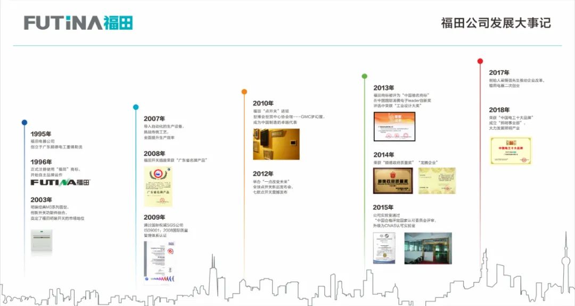The height and width of the screenshot is (306, 575).
Task: Open the yellow 龙腾企业 certificate image
Action: 437,181
